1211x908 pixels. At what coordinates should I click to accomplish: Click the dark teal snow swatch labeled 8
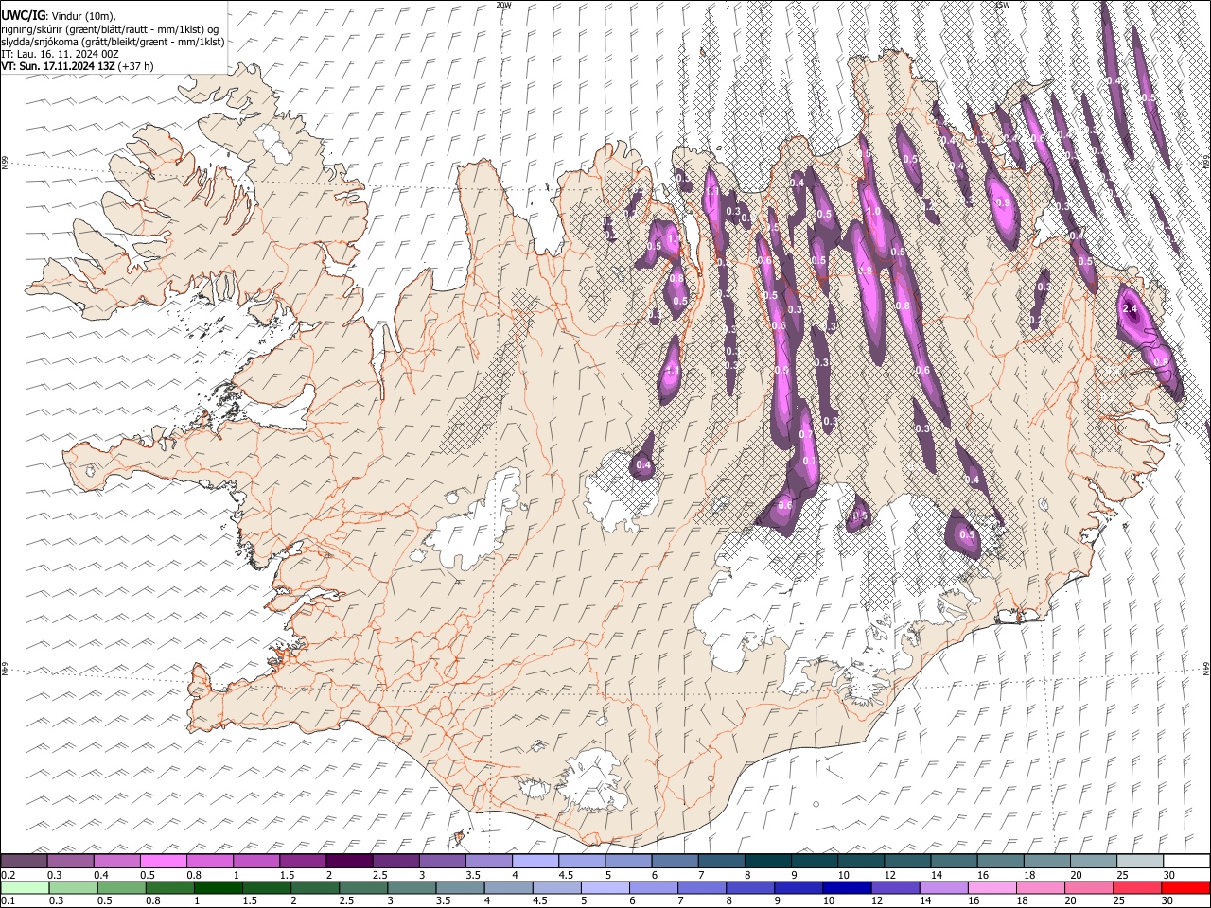tap(768, 862)
